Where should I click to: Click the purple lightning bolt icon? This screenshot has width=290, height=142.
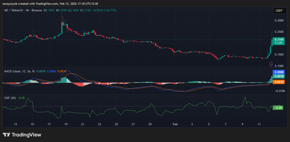pyautogui.click(x=271, y=64)
